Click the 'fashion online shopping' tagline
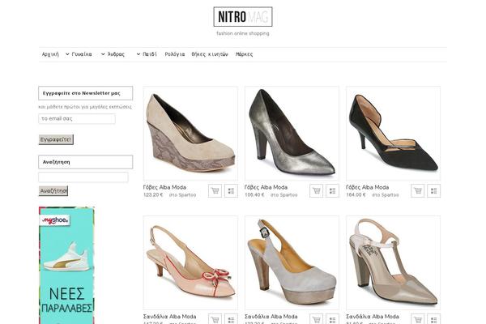Screen dimensions: 486x324 (x=243, y=33)
